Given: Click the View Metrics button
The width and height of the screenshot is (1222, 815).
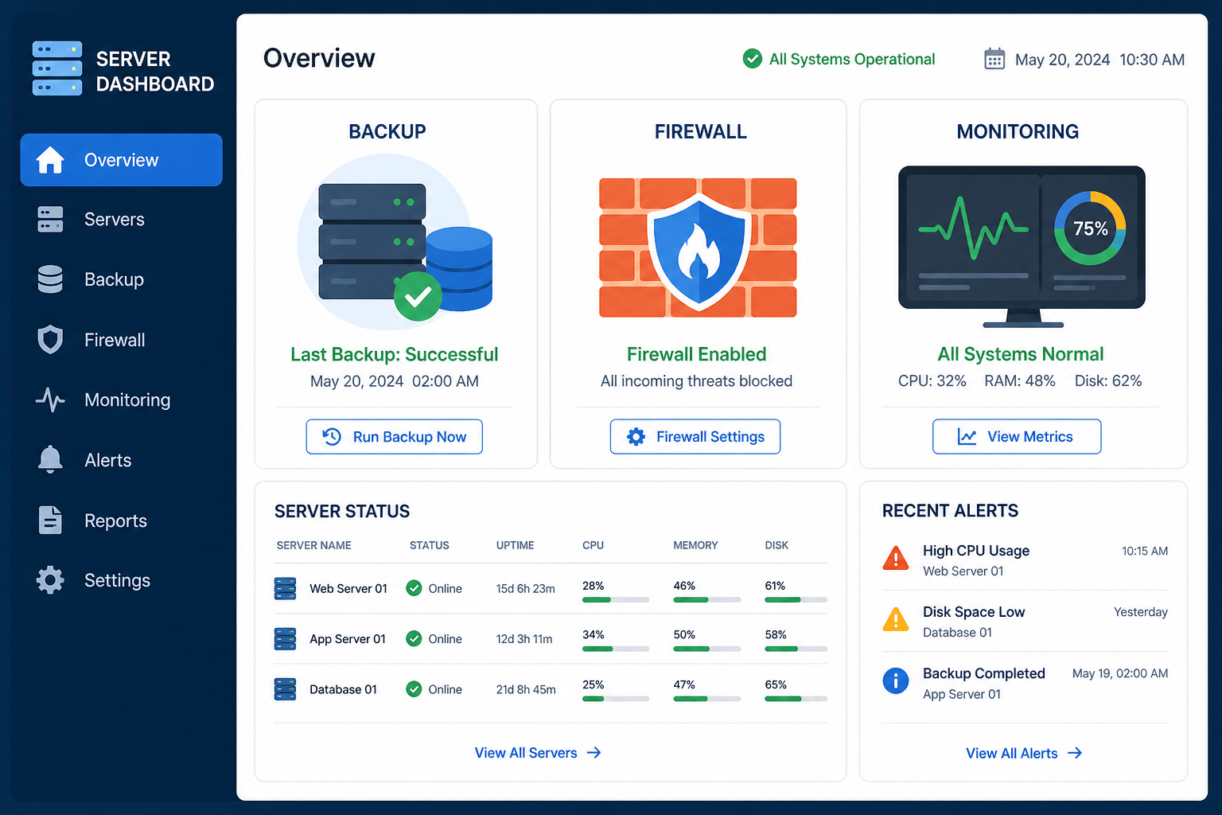Looking at the screenshot, I should click(1017, 437).
